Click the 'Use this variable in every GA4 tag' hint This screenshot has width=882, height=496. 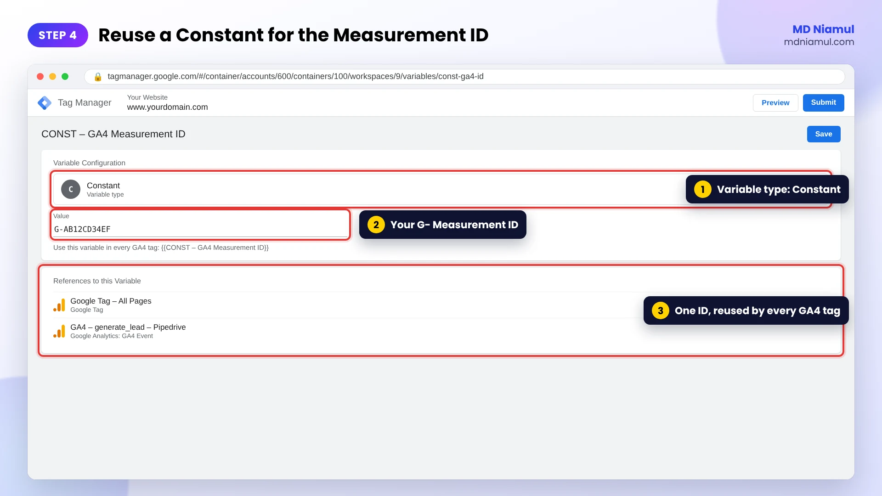pyautogui.click(x=161, y=248)
